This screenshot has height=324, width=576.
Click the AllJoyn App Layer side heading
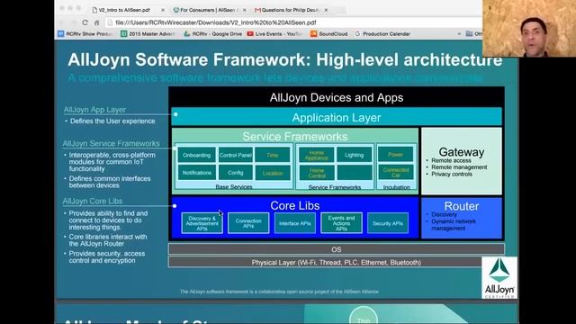click(x=94, y=110)
